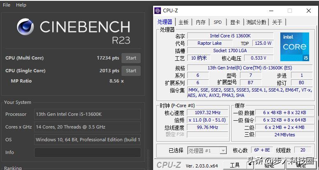This screenshot has height=170, width=319.
Task: Click the 工具 button in CPU-Z
Action: point(235,165)
